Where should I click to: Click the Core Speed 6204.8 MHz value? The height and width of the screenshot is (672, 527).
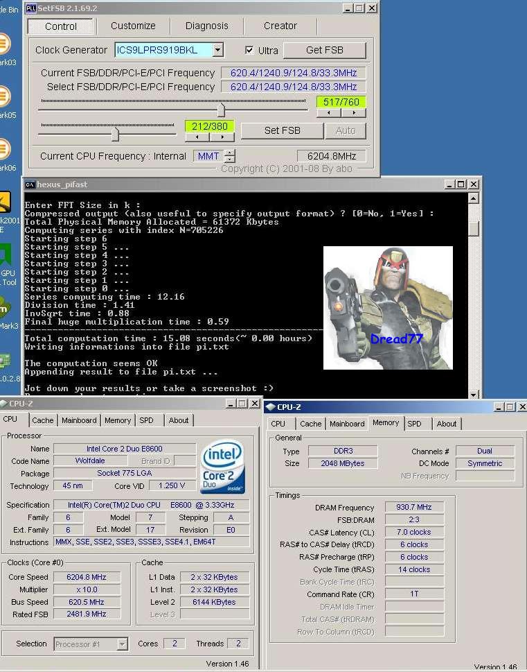pos(87,577)
